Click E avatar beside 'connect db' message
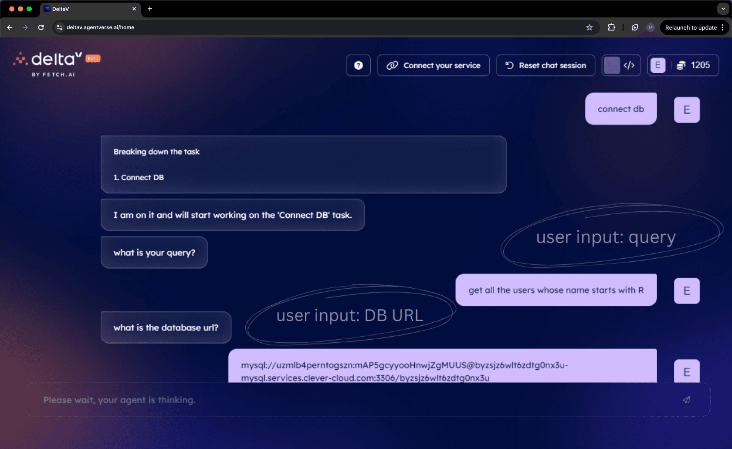The image size is (732, 449). 687,110
